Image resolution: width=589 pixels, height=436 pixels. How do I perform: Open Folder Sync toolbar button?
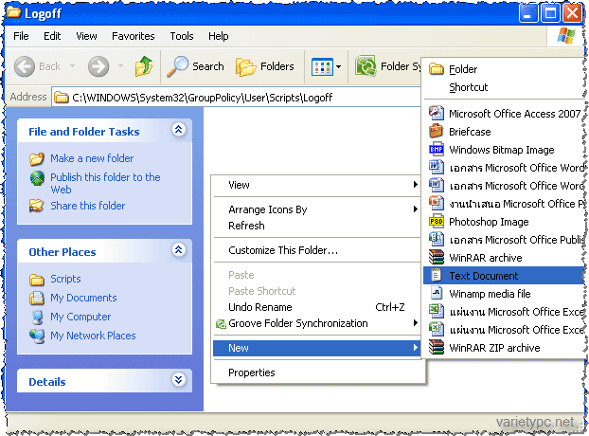pos(387,66)
